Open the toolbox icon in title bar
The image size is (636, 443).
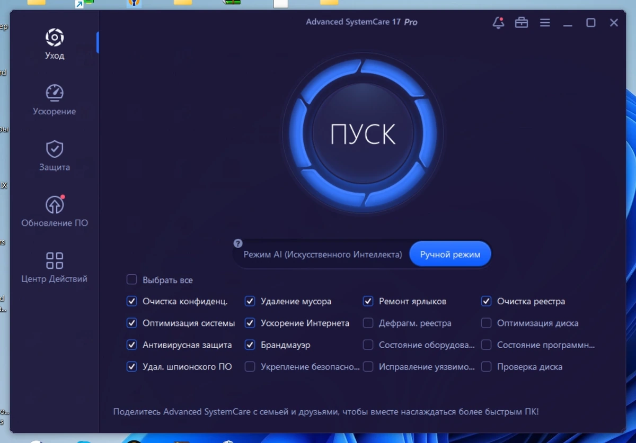point(522,23)
